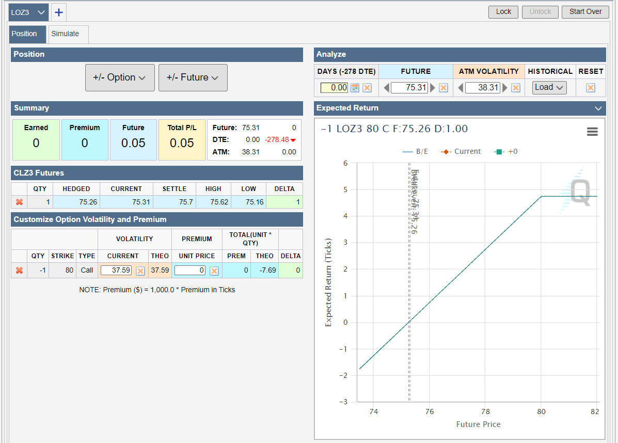Screen dimensions: 618x443
Task: Toggle the B/E series in chart legend
Action: click(415, 152)
